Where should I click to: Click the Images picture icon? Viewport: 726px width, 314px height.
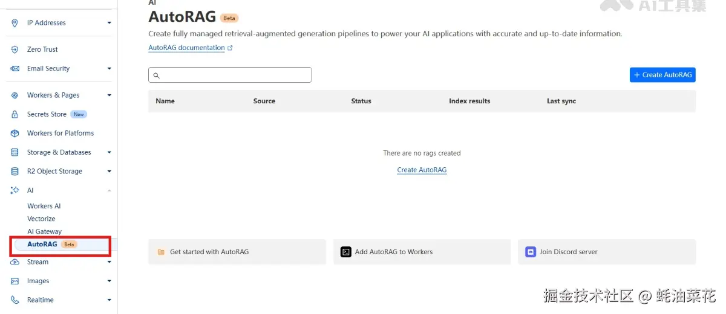click(x=15, y=281)
